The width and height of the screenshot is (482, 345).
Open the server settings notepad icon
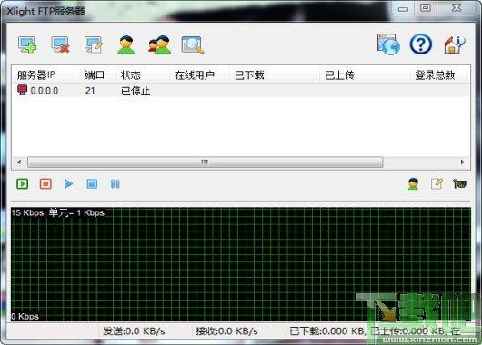coord(437,184)
